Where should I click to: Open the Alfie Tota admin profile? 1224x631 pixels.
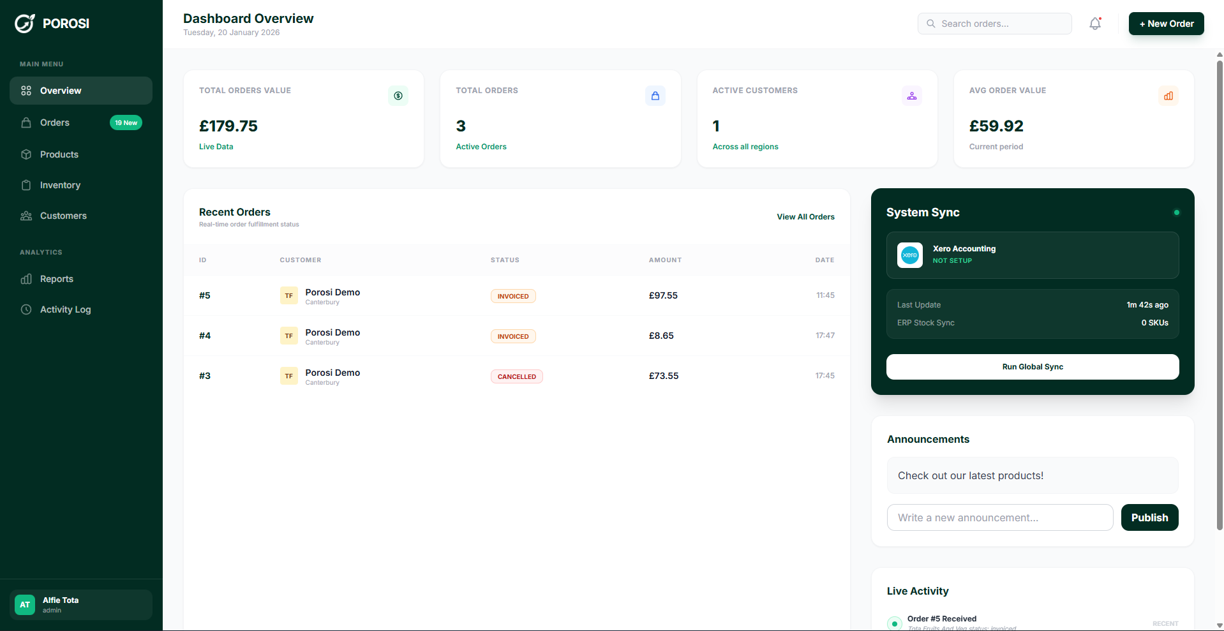pos(81,605)
